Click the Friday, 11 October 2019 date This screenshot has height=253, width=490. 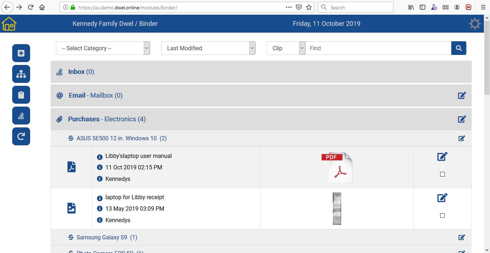[x=326, y=24]
